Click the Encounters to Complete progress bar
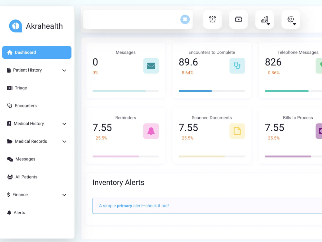Screen dimensions: 322x242 [212, 91]
